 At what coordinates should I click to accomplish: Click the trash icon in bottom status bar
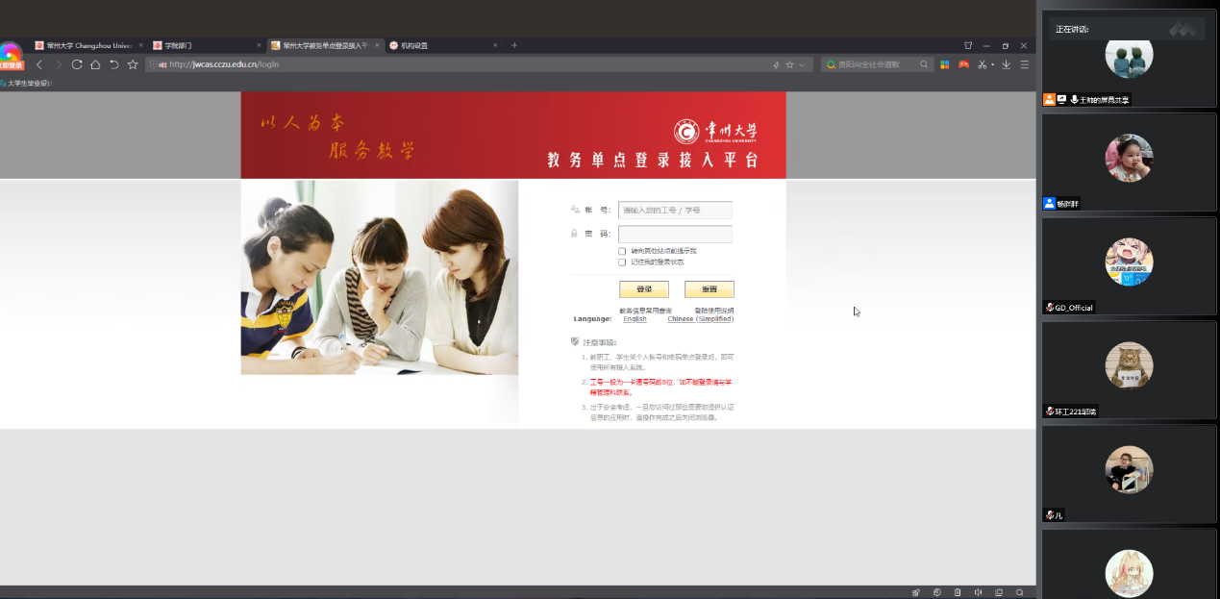(x=957, y=592)
